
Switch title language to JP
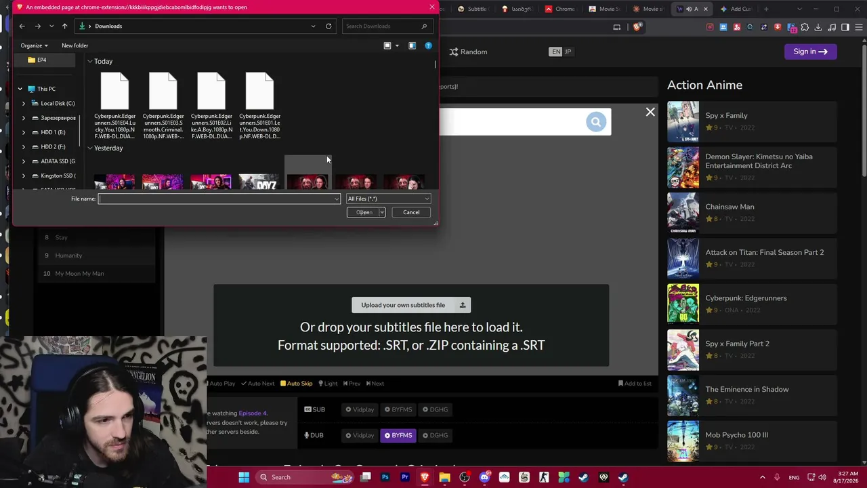[568, 52]
